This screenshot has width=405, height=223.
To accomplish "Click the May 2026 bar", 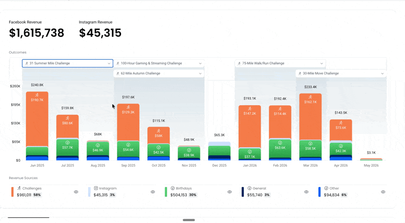I will tap(371, 159).
